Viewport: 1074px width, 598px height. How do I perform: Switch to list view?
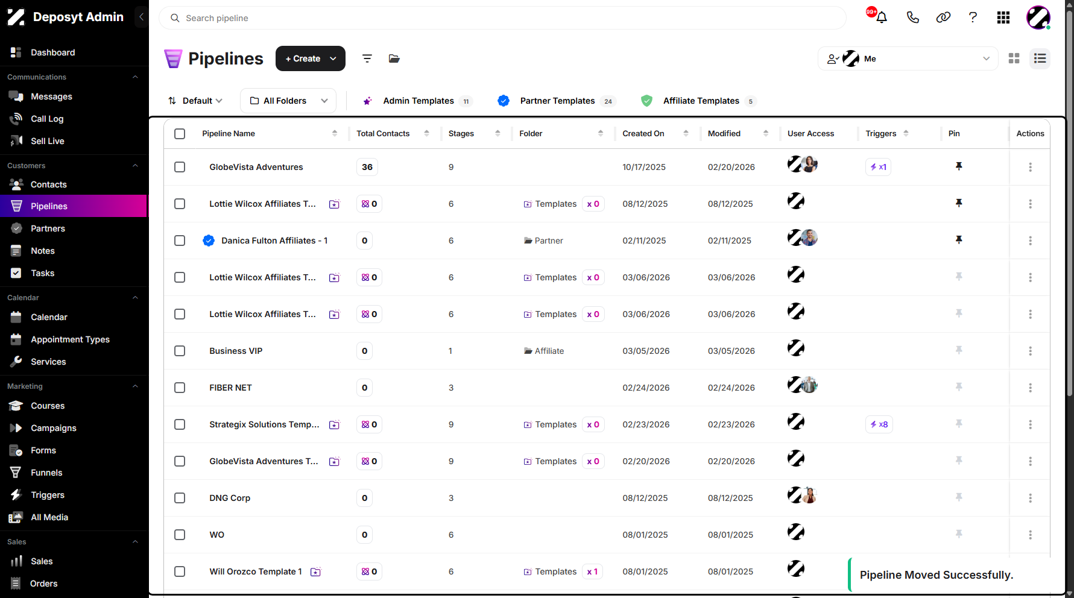[1040, 58]
